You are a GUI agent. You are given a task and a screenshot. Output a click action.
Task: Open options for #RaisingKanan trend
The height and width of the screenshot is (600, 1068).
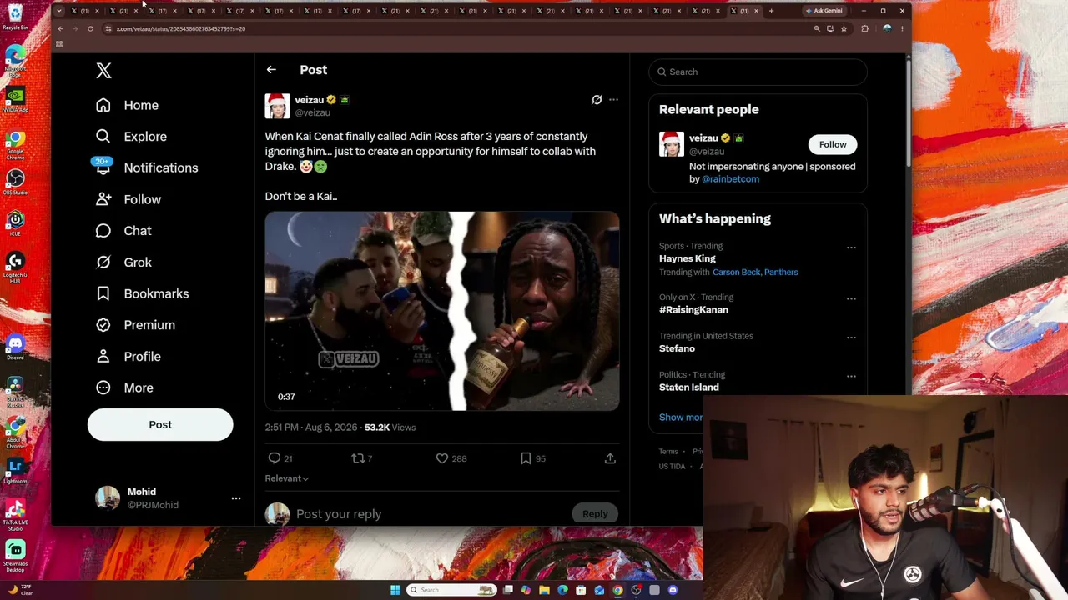[x=851, y=298]
